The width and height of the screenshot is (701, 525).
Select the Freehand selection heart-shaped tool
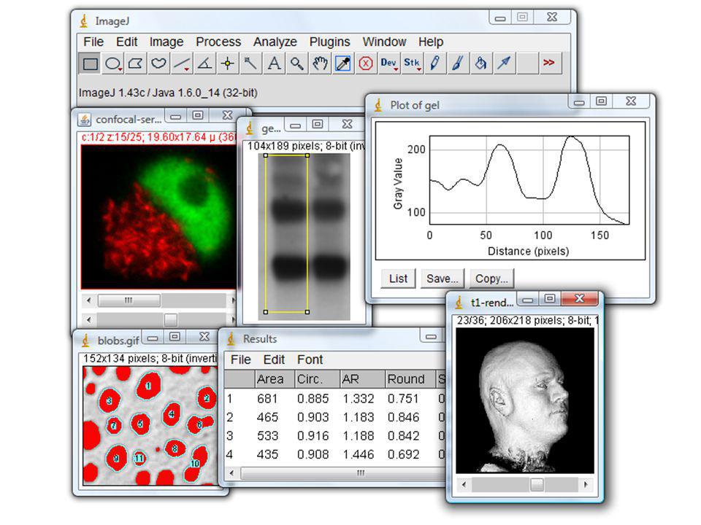158,63
